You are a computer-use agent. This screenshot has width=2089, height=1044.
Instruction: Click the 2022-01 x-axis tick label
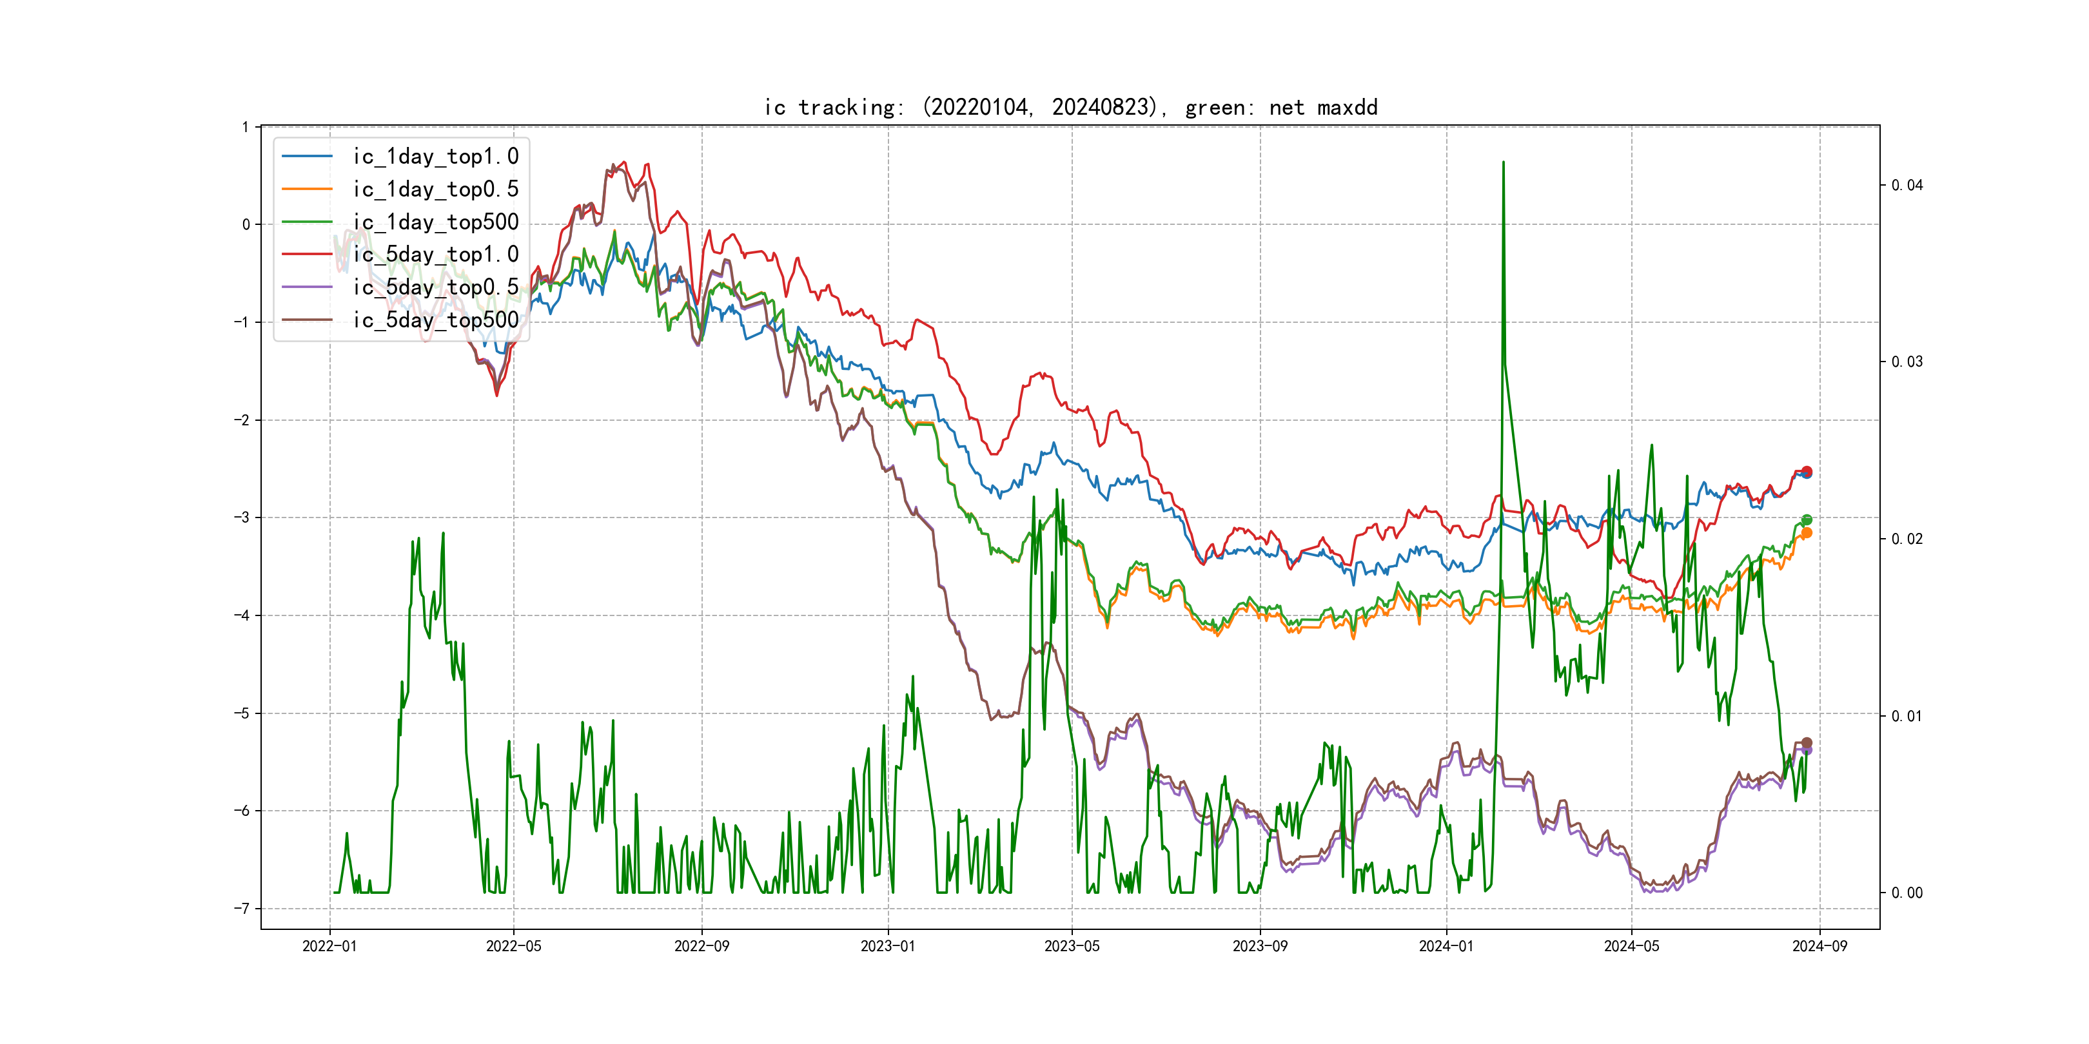[x=329, y=946]
